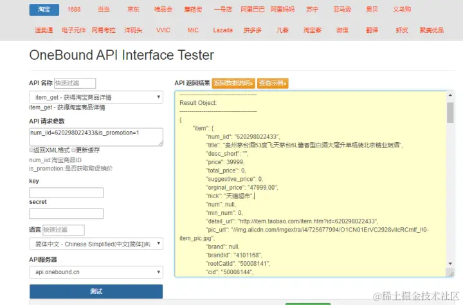Viewport: 463px width, 305px height.
Task: Open the 蘑菇街 tab
Action: click(x=193, y=10)
